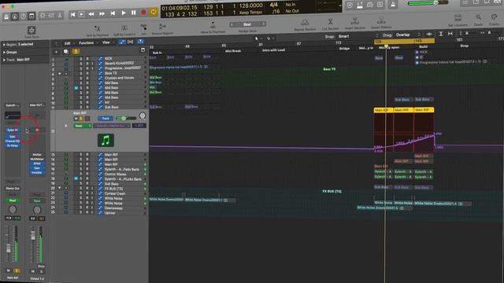Open the pointer tool menu
The height and width of the screenshot is (283, 504).
click(x=258, y=39)
